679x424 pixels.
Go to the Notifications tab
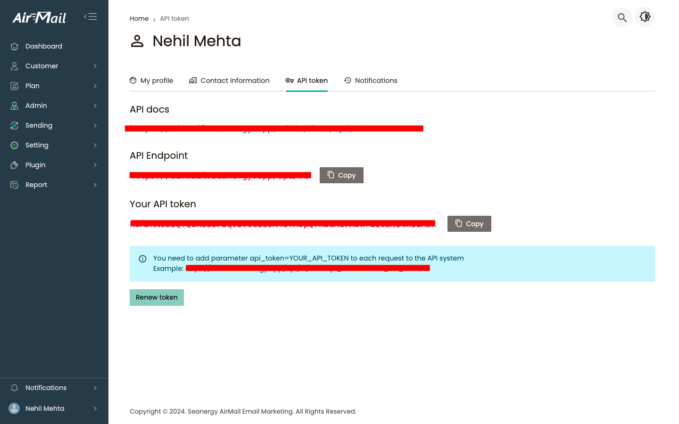pos(371,81)
